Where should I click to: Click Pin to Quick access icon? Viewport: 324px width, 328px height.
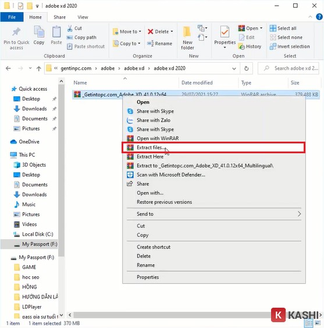(x=16, y=32)
